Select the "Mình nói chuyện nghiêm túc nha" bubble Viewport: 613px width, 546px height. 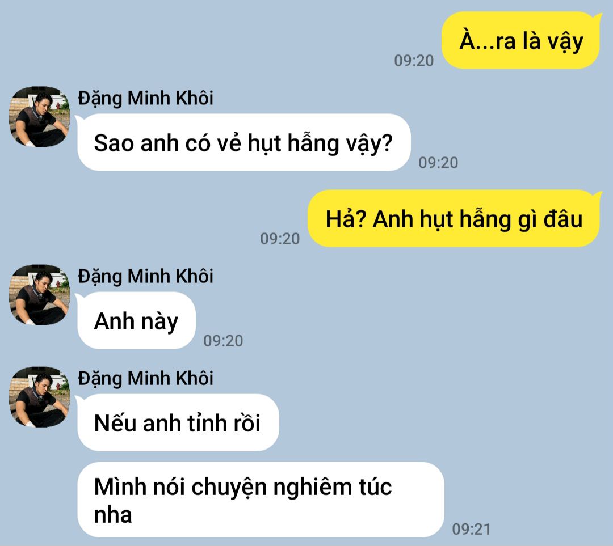coord(261,500)
